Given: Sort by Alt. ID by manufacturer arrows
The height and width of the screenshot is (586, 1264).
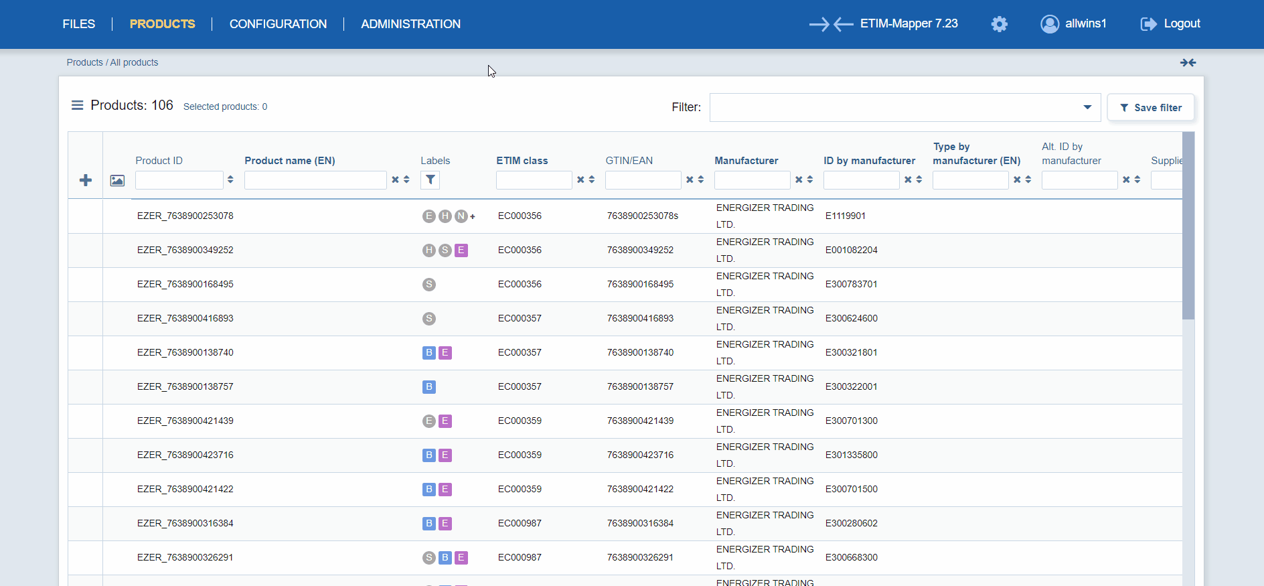Looking at the screenshot, I should (1137, 179).
